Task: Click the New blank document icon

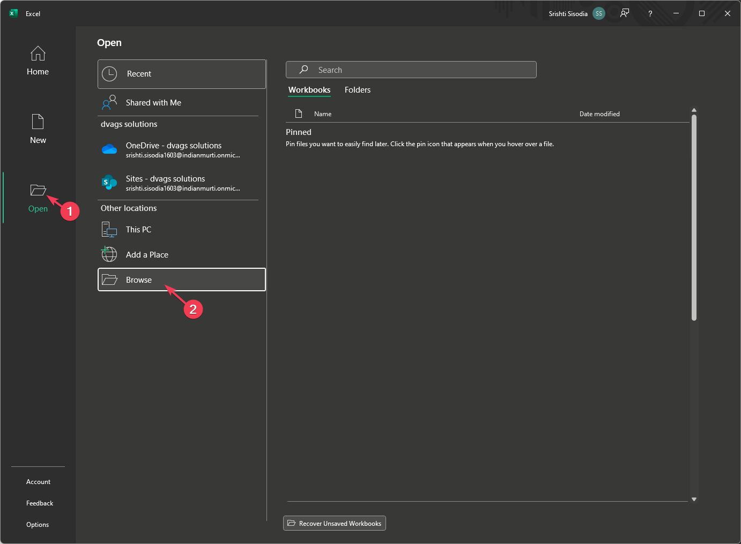Action: pyautogui.click(x=38, y=122)
